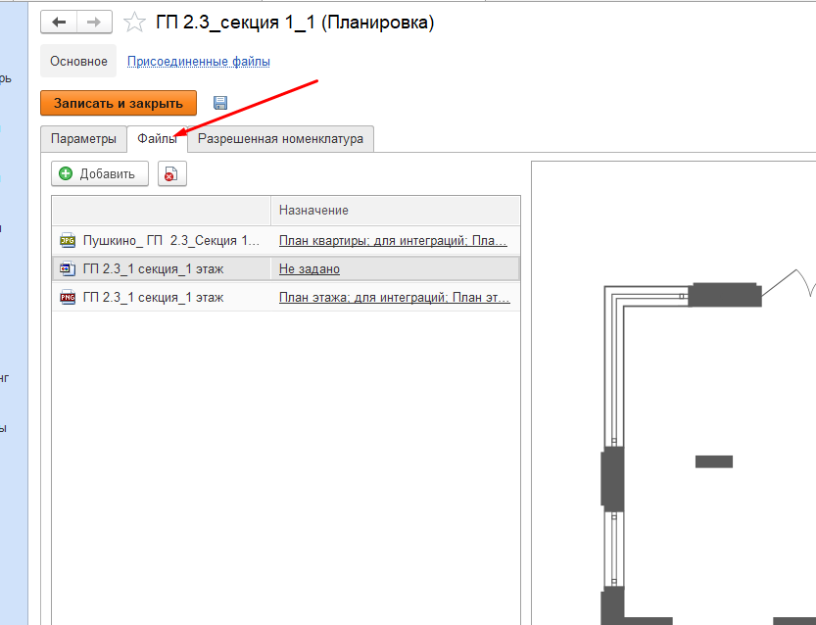Click the Не задано assignment link
816x625 pixels.
coord(309,268)
